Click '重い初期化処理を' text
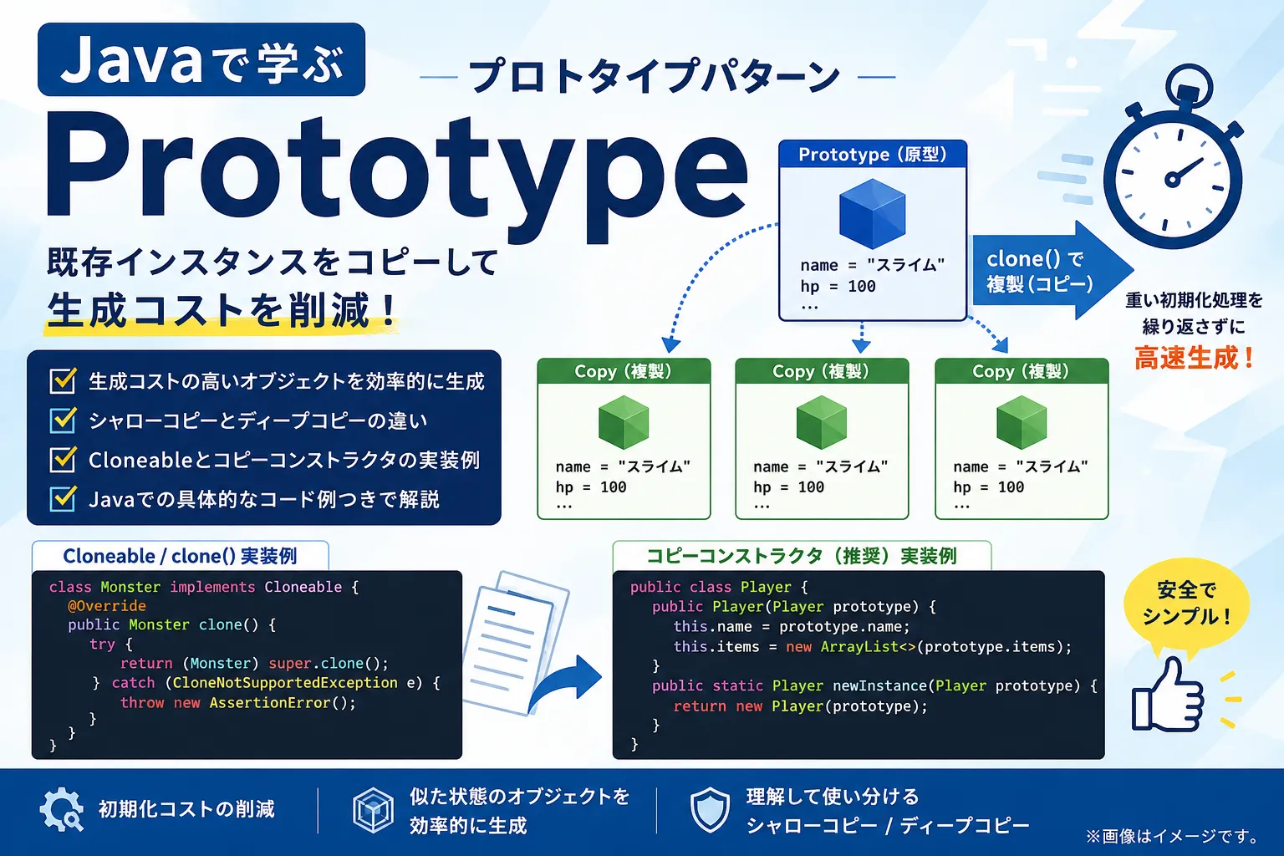The image size is (1284, 856). point(1194,300)
